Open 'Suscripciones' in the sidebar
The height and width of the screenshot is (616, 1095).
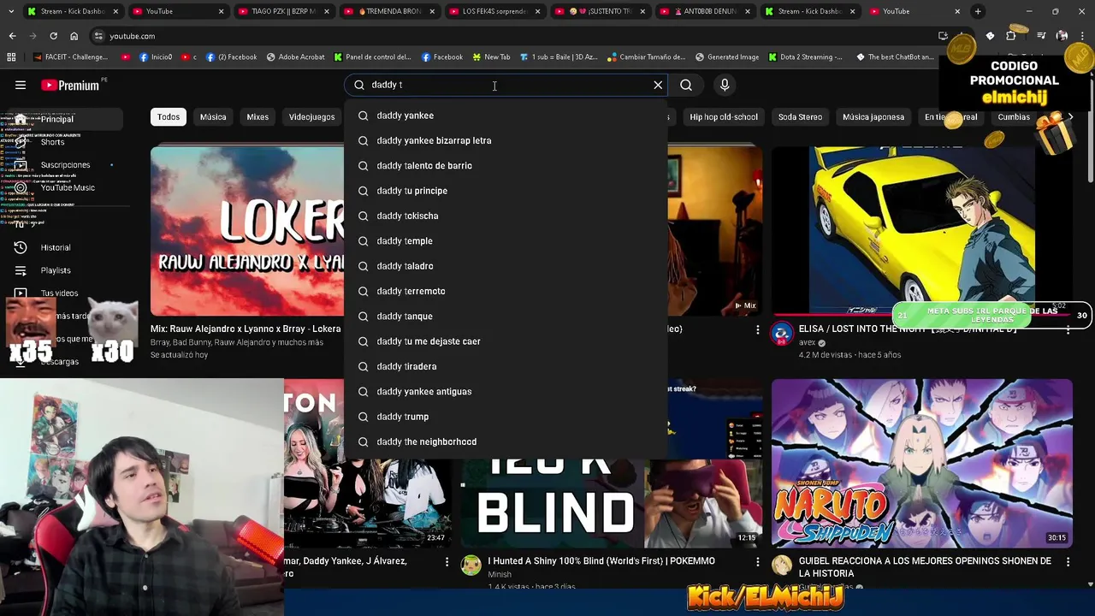pos(65,165)
